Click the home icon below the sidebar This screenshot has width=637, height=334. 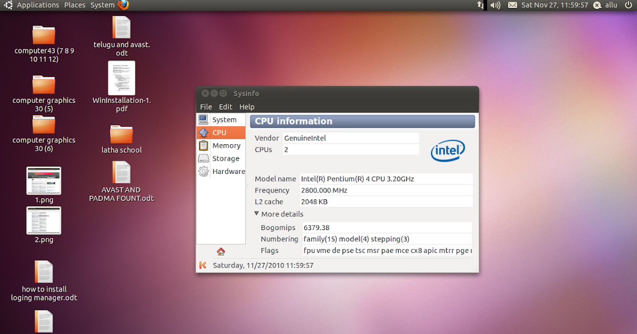coord(220,250)
